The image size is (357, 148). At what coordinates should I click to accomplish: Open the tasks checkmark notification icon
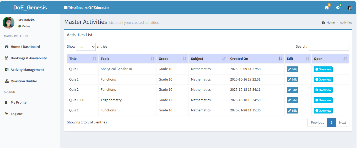pos(338,8)
